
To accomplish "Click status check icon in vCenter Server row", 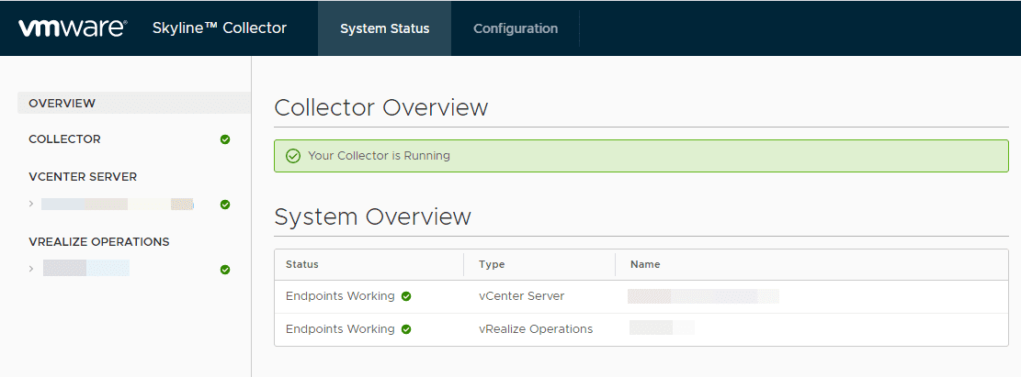I will (406, 296).
